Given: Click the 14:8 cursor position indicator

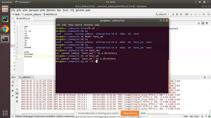Looking at the screenshot, I should (185, 116).
